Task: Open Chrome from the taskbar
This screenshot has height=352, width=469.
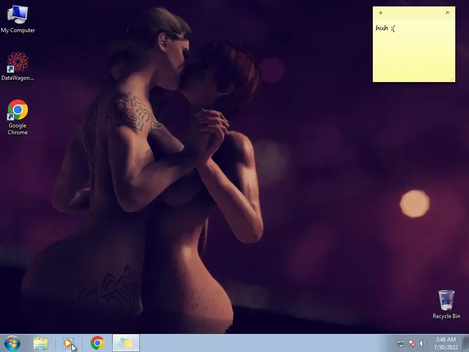Action: tap(97, 343)
